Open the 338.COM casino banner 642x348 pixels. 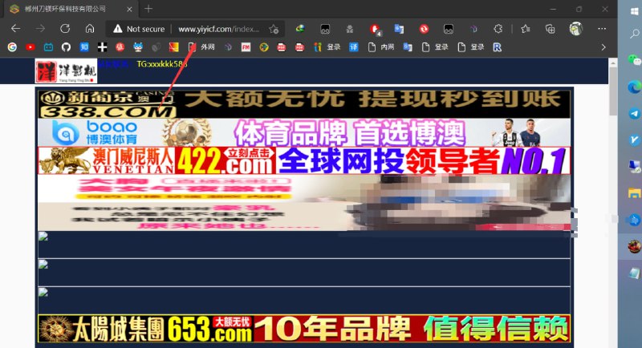tap(304, 104)
